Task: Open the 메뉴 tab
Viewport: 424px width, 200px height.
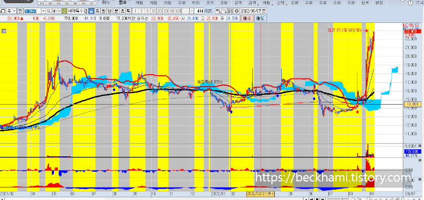Action: pyautogui.click(x=106, y=3)
